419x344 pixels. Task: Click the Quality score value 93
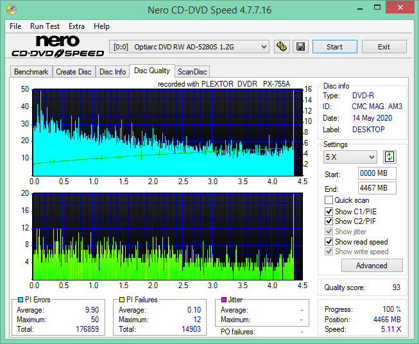tap(397, 288)
